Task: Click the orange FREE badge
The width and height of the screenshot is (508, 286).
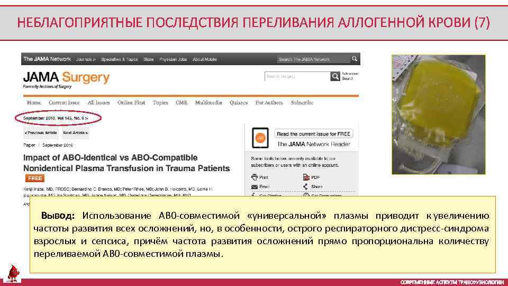Action: pyautogui.click(x=35, y=178)
